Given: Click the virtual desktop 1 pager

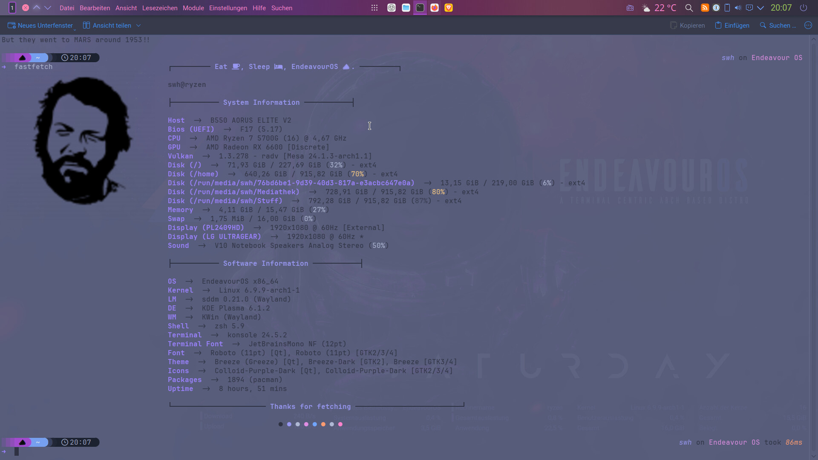Looking at the screenshot, I should pyautogui.click(x=12, y=8).
